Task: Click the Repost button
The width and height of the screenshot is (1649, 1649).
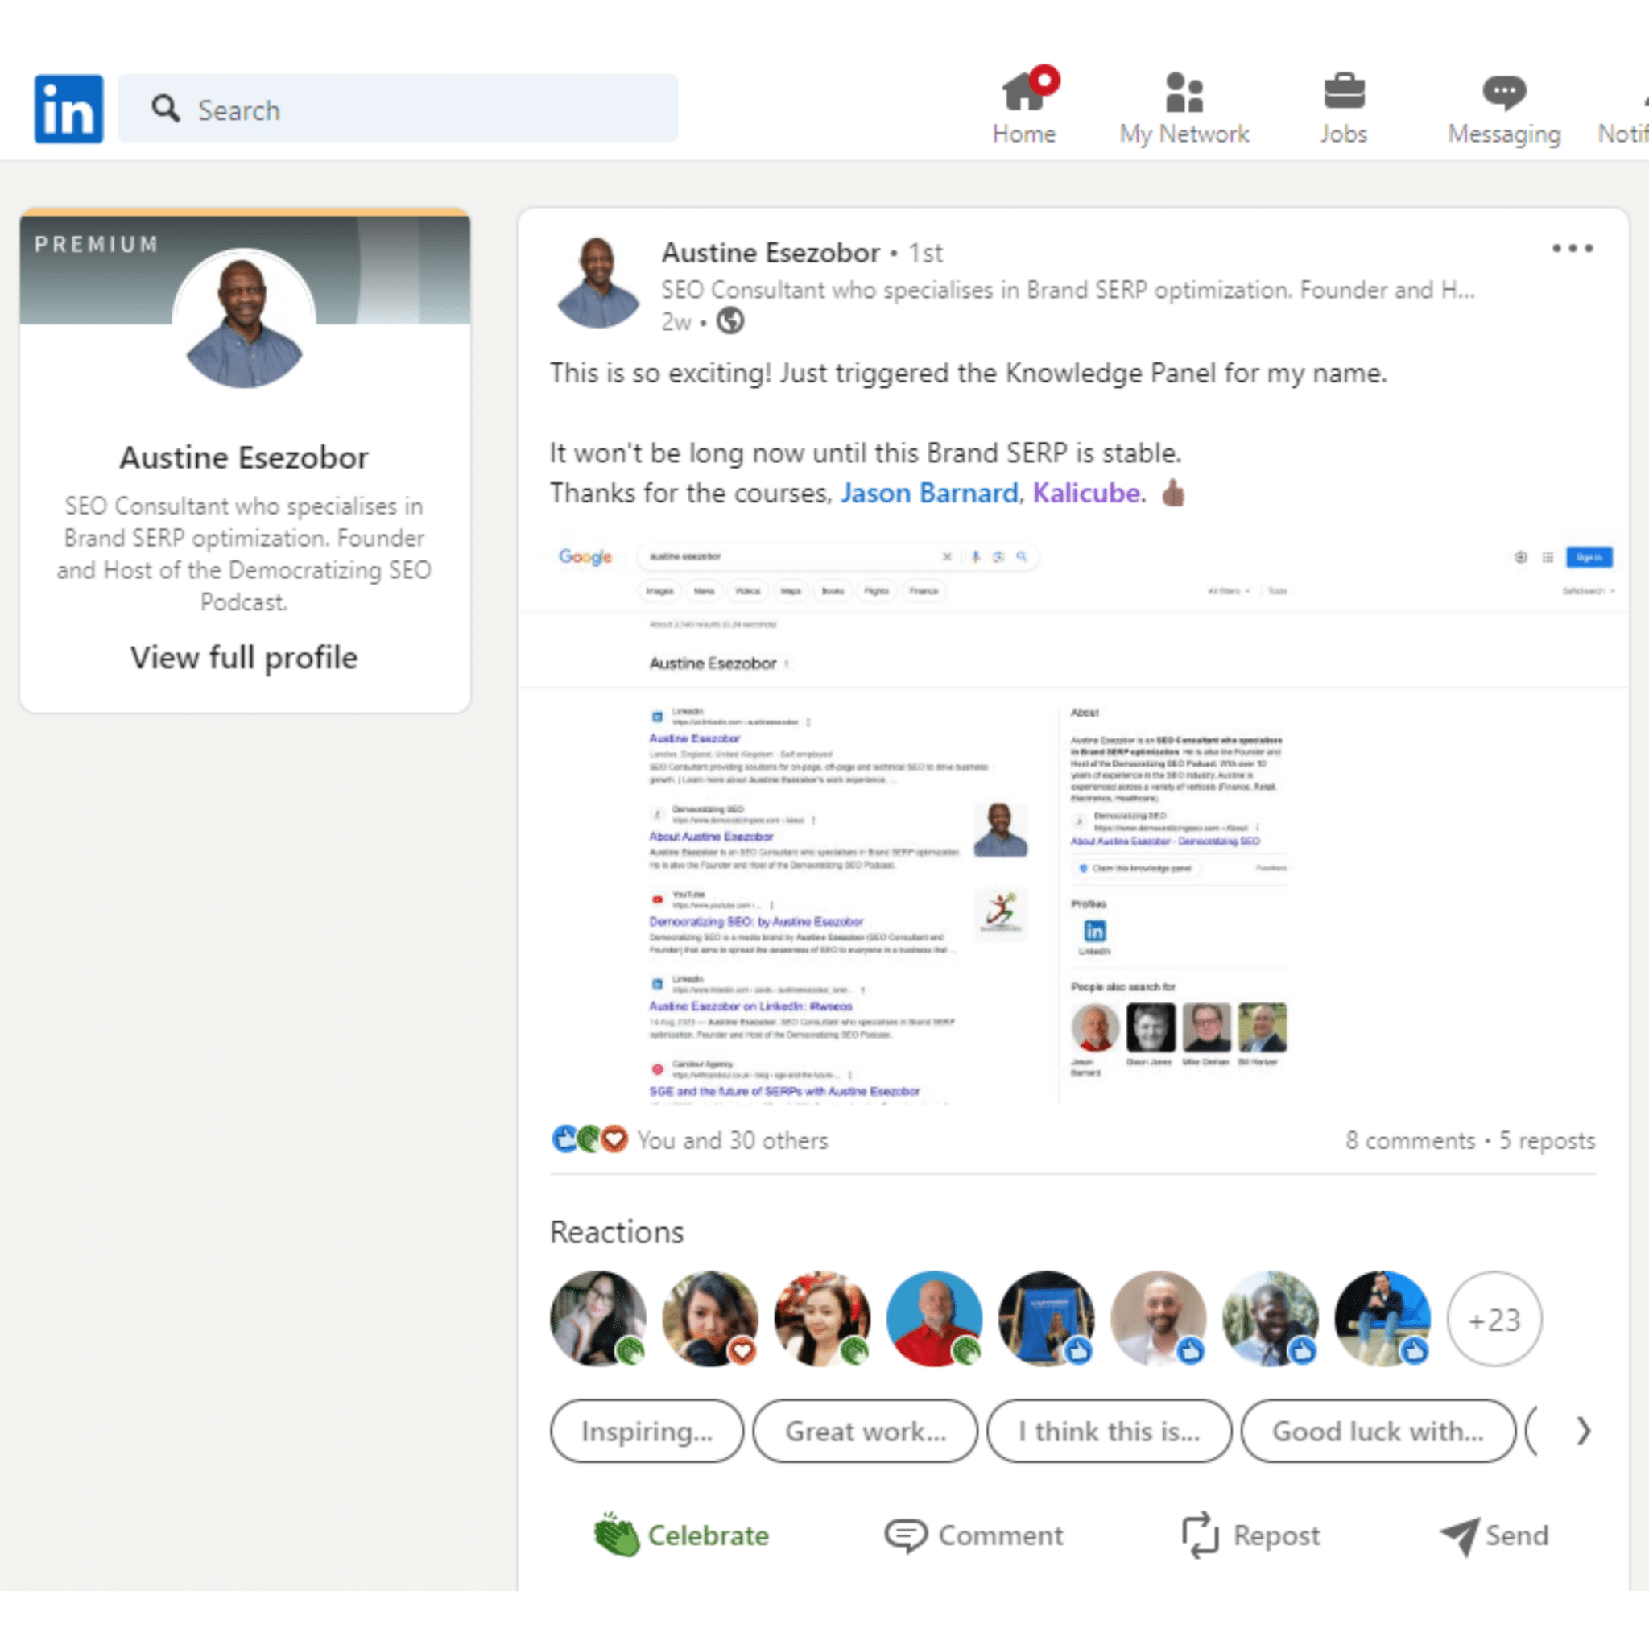Action: pos(1250,1535)
